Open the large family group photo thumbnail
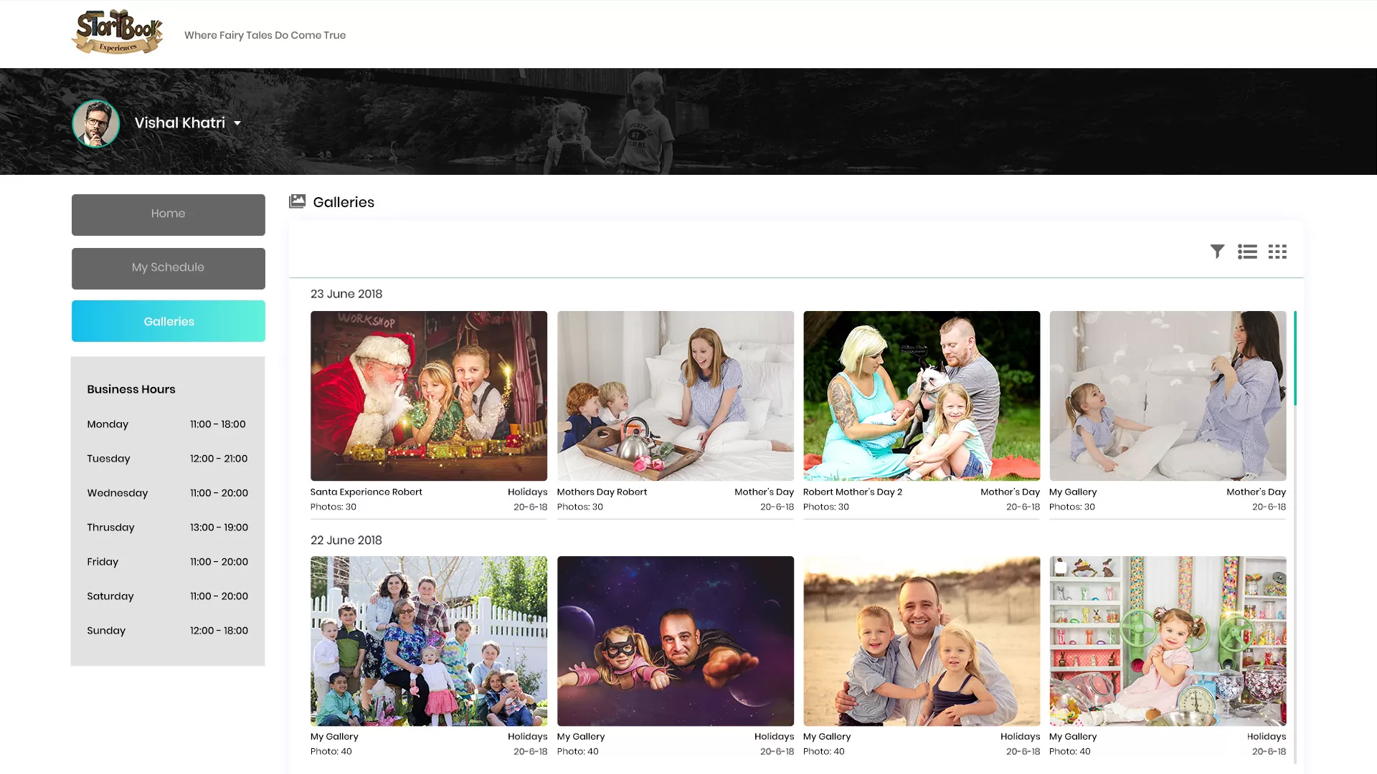The width and height of the screenshot is (1377, 774). 428,641
